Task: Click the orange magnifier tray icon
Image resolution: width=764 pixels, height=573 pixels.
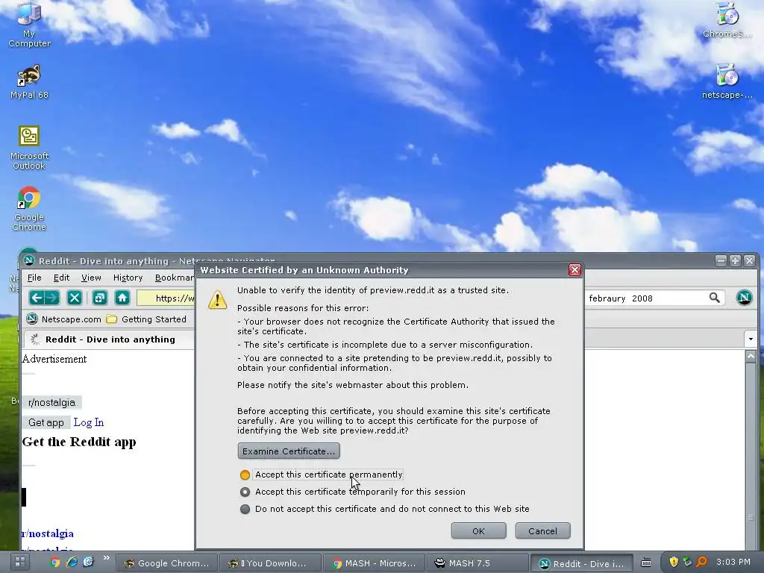Action: [701, 563]
